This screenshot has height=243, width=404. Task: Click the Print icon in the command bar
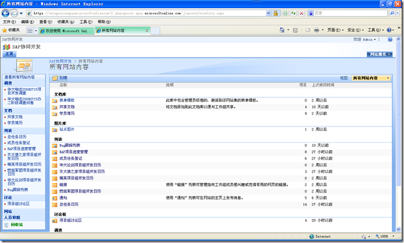(316, 30)
